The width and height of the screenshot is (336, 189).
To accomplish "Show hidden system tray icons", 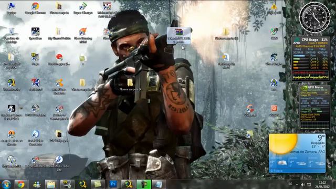I will (297, 184).
